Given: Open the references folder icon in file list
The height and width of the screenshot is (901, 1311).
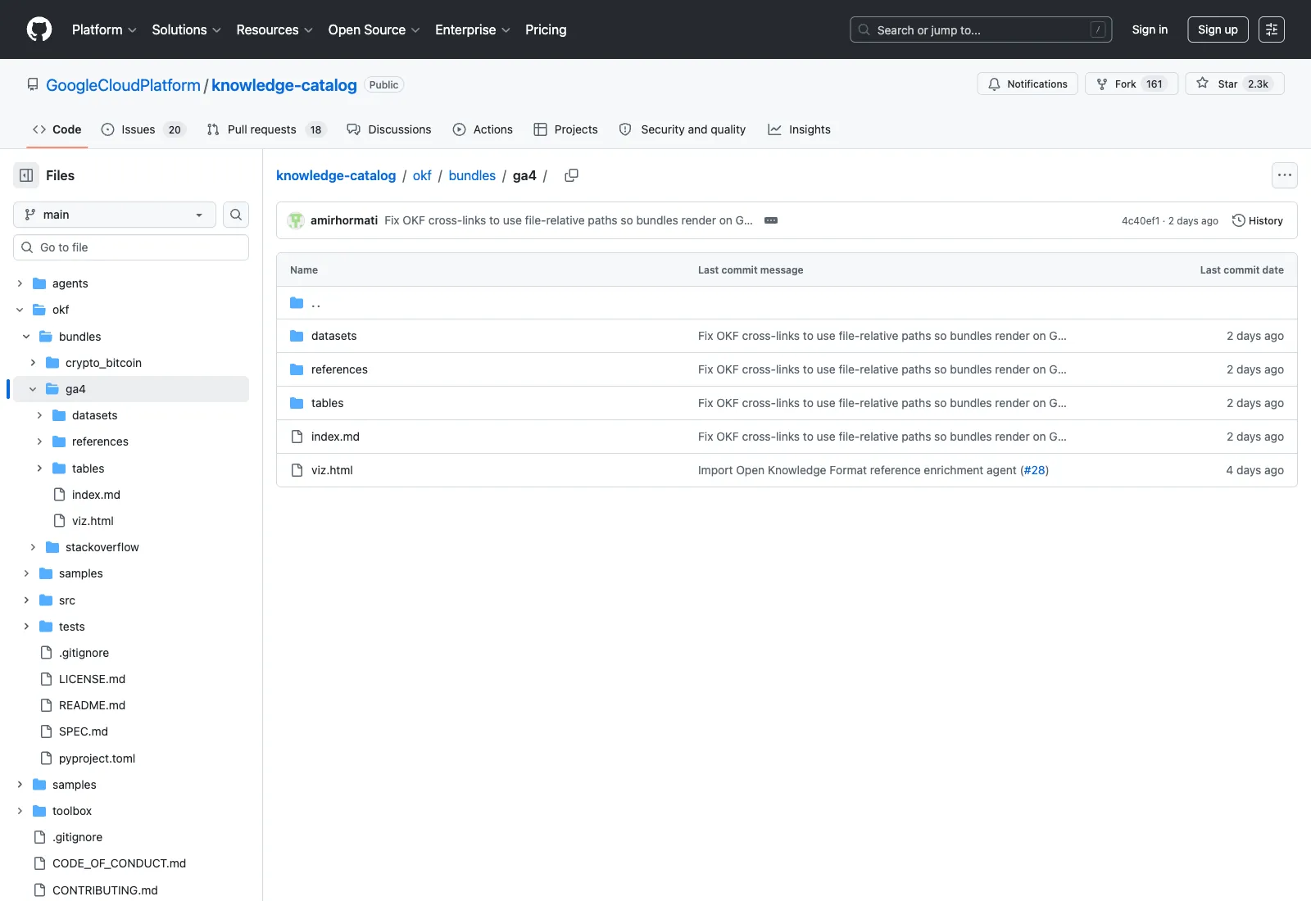Looking at the screenshot, I should [x=297, y=369].
